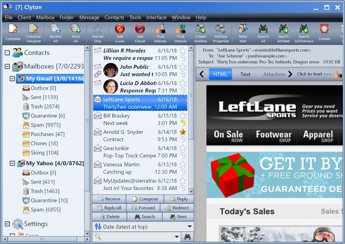Star the John Public message
Viewport: 345px width, 244px height.
(x=183, y=67)
